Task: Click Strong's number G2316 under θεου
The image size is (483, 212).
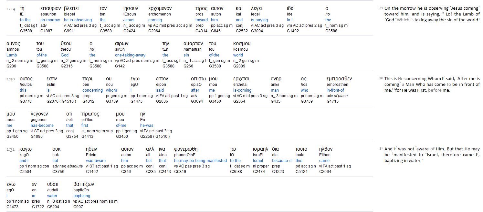Action: coord(67,66)
